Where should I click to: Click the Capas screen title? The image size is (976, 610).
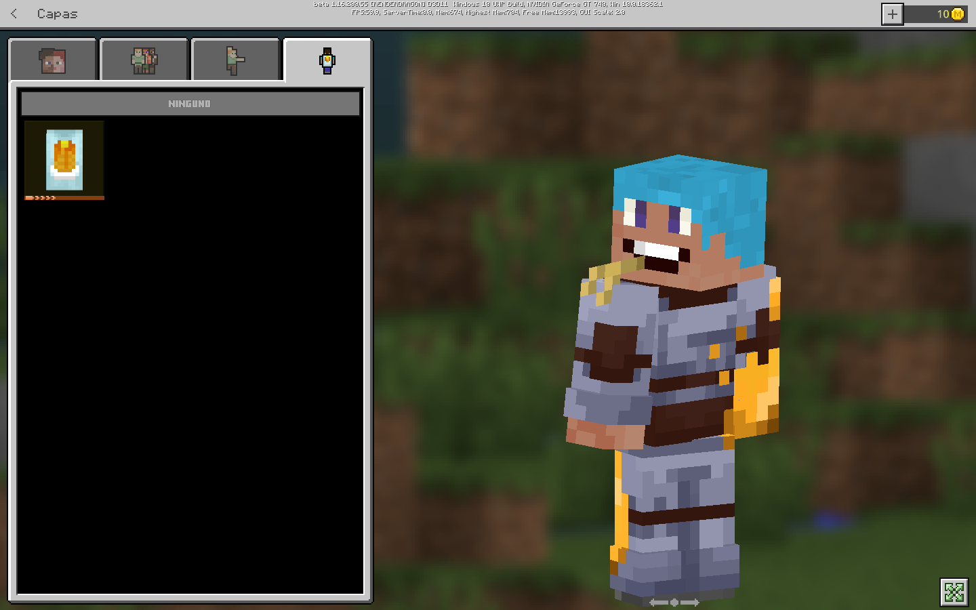click(58, 14)
